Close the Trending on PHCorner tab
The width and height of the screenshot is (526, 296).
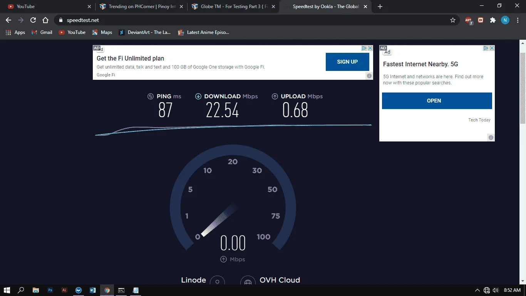tap(181, 7)
